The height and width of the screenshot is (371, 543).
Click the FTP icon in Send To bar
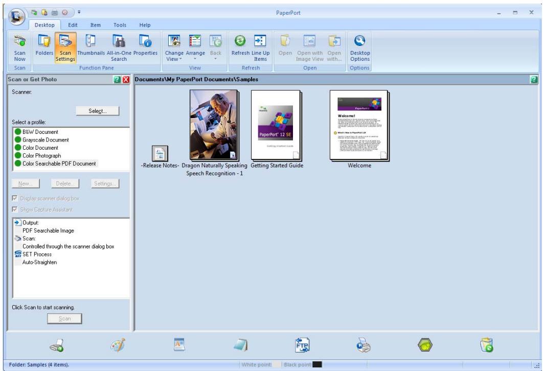point(302,345)
